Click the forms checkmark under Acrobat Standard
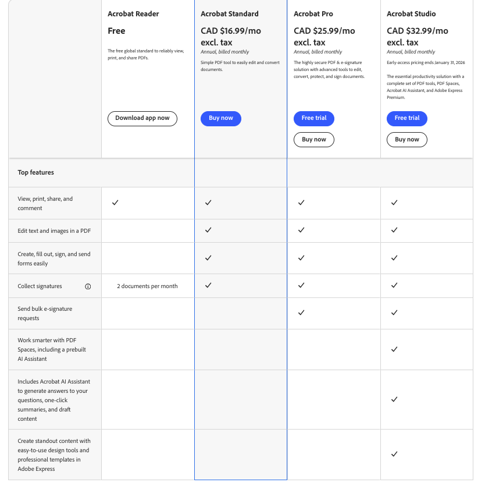Image resolution: width=478 pixels, height=486 pixels. [208, 258]
